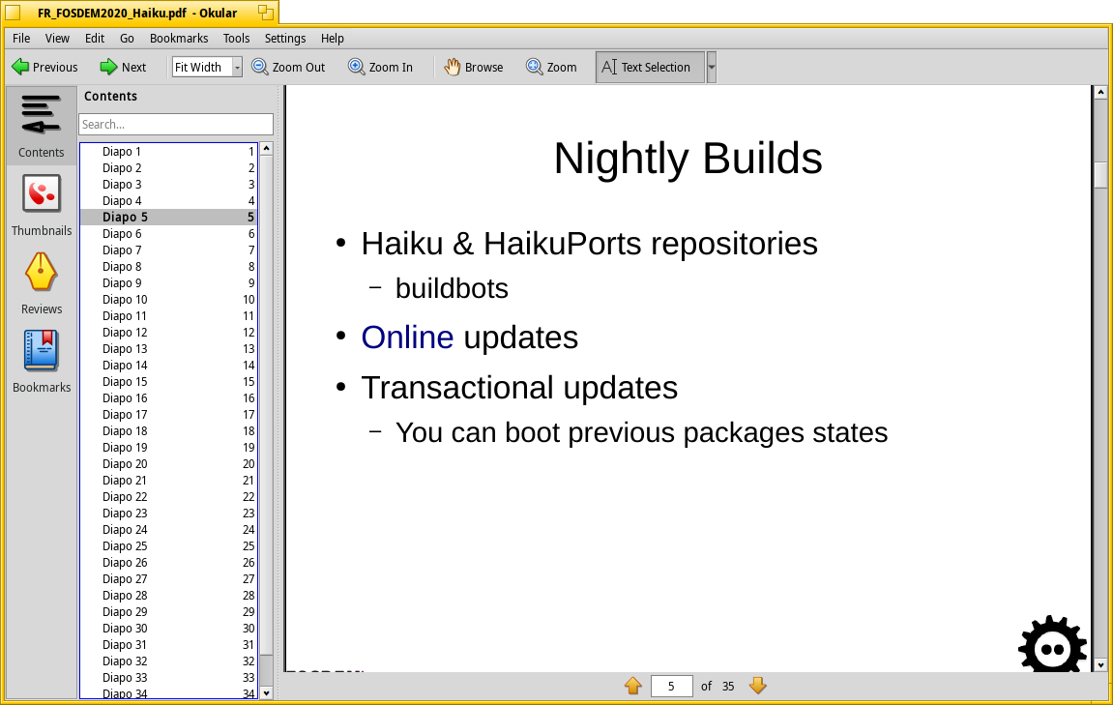Select Diapo 7 in contents
The height and width of the screenshot is (705, 1113).
click(168, 250)
